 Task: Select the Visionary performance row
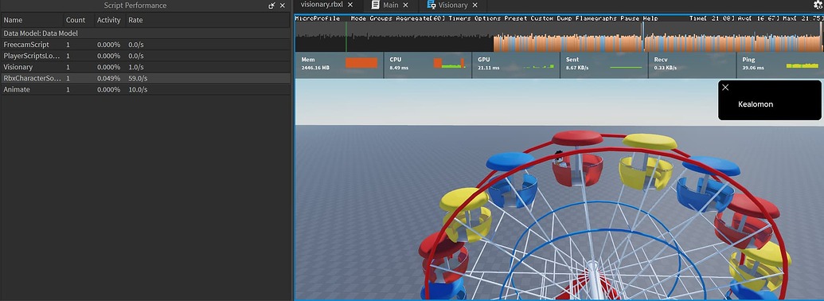coord(145,67)
